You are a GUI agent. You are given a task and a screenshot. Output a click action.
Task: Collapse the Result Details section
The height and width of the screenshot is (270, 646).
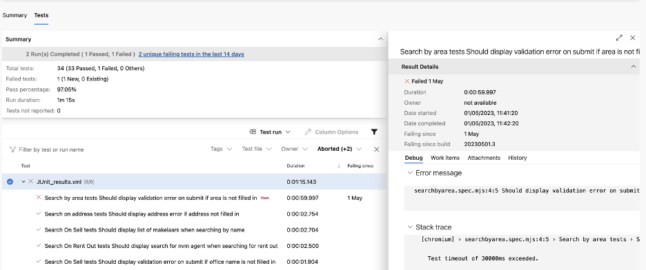[634, 67]
